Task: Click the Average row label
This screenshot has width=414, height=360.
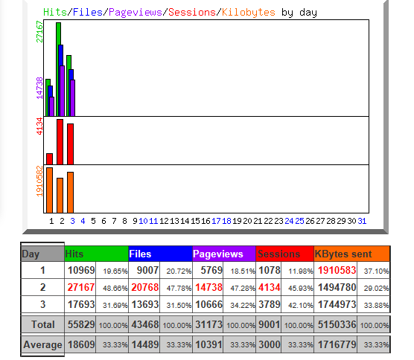Action: 42,344
